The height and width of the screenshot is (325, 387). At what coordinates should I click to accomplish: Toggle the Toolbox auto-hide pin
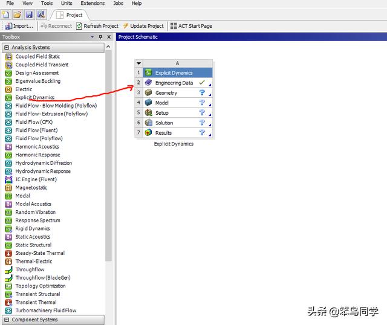point(100,37)
